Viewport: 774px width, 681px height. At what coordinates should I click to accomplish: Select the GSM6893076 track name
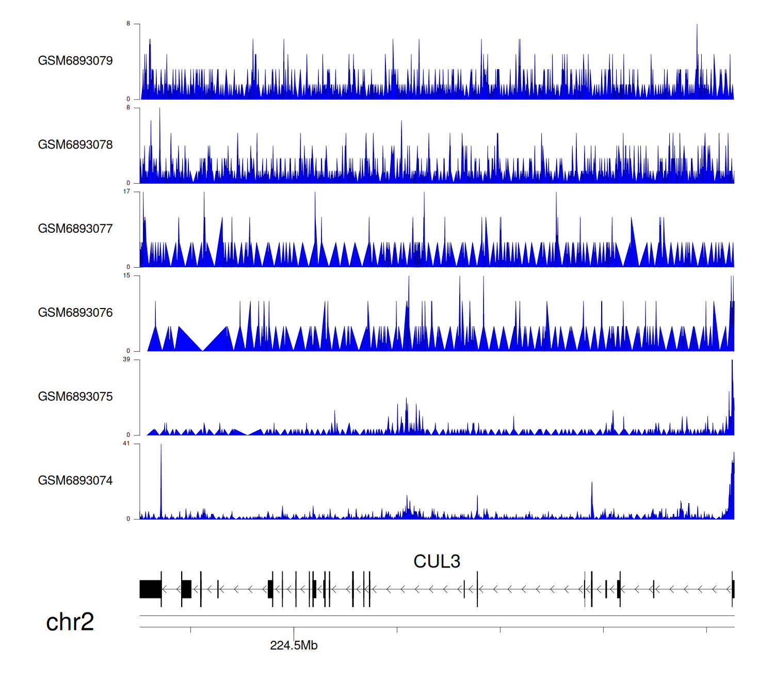pyautogui.click(x=75, y=313)
